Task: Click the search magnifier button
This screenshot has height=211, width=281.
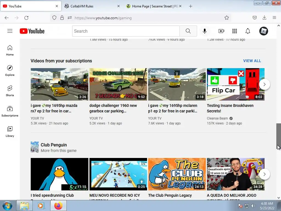Action: pos(188,31)
